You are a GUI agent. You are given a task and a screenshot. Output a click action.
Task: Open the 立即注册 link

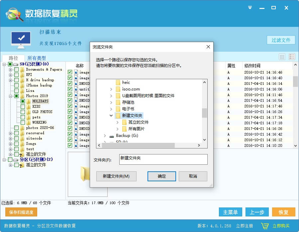click(x=245, y=226)
